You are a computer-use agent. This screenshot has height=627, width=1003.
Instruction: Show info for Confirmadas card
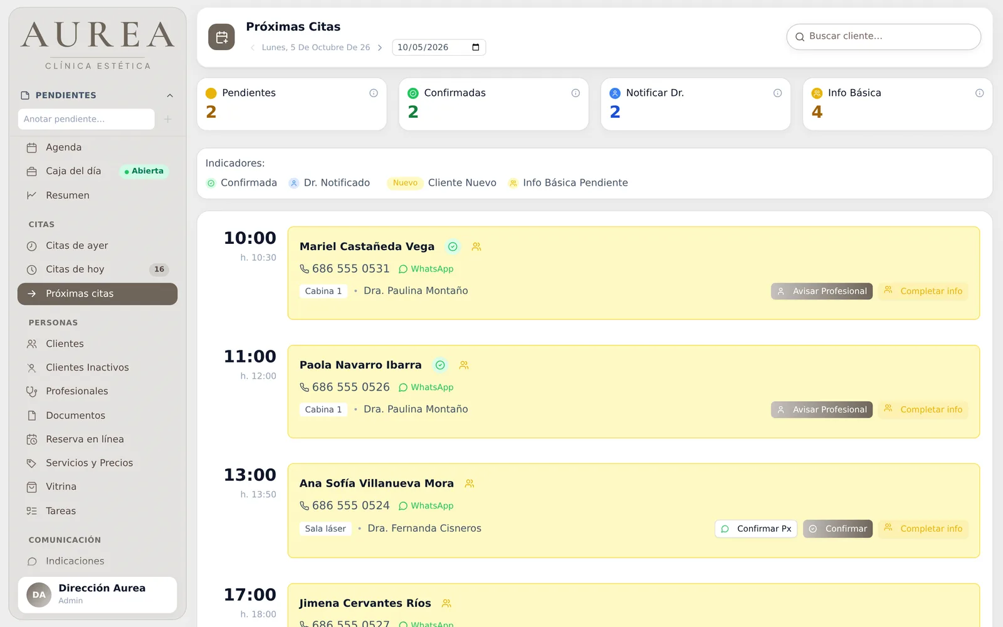coord(575,93)
